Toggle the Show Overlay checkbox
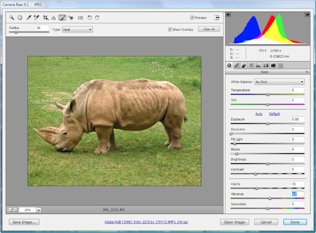The width and height of the screenshot is (316, 233). (x=170, y=29)
